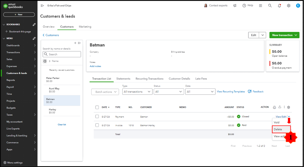The height and width of the screenshot is (167, 304).
Task: Collapse the left navigation menu icon
Action: click(x=42, y=5)
